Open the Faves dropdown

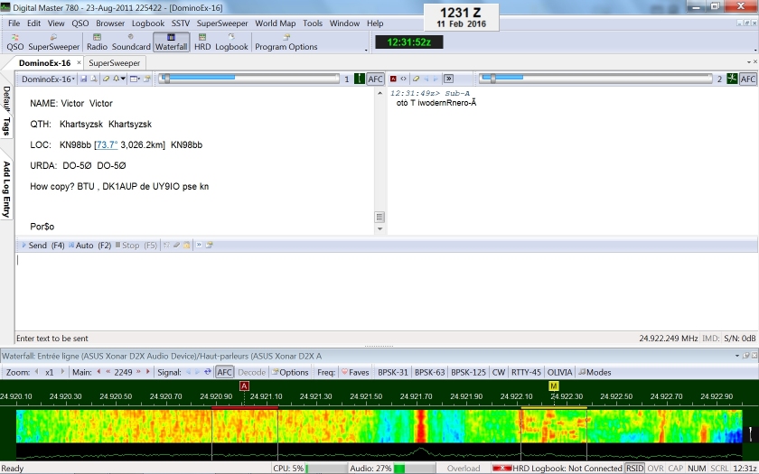(x=355, y=372)
